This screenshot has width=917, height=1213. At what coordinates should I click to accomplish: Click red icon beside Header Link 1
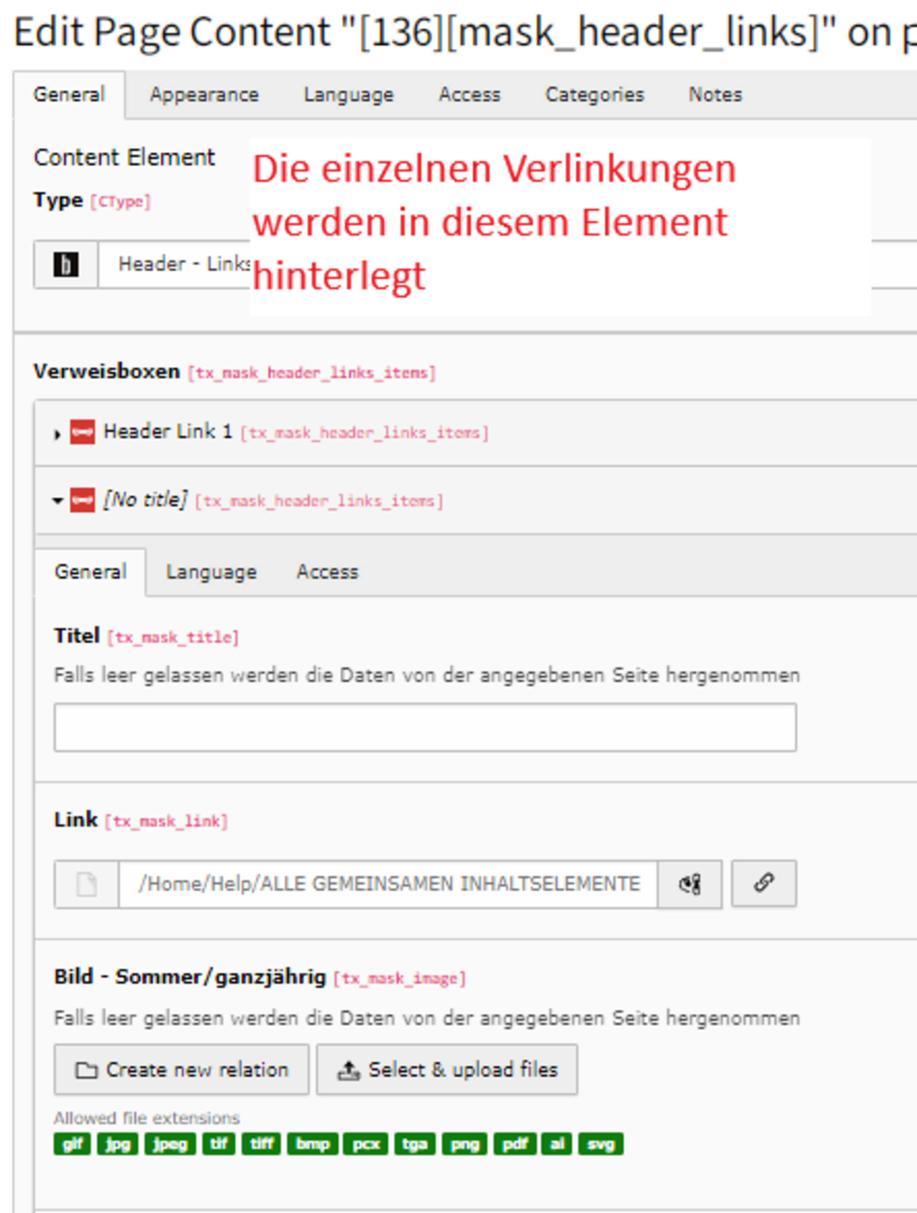tap(82, 432)
